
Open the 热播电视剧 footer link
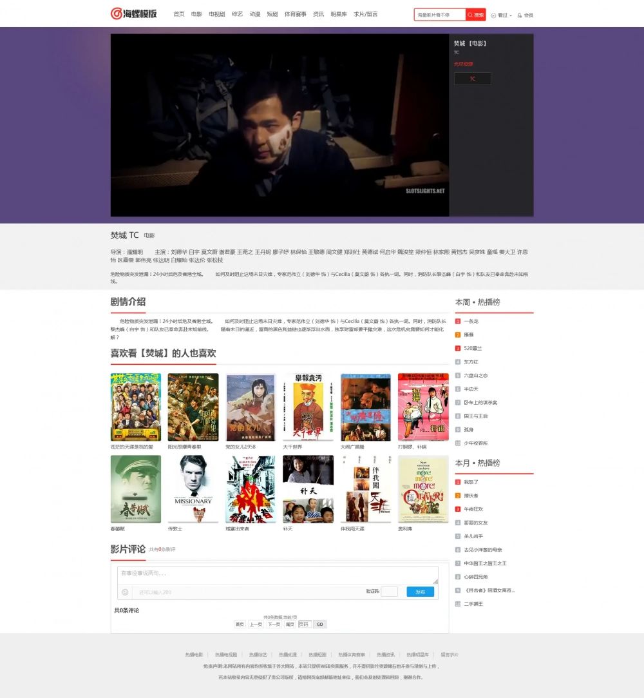coord(226,655)
